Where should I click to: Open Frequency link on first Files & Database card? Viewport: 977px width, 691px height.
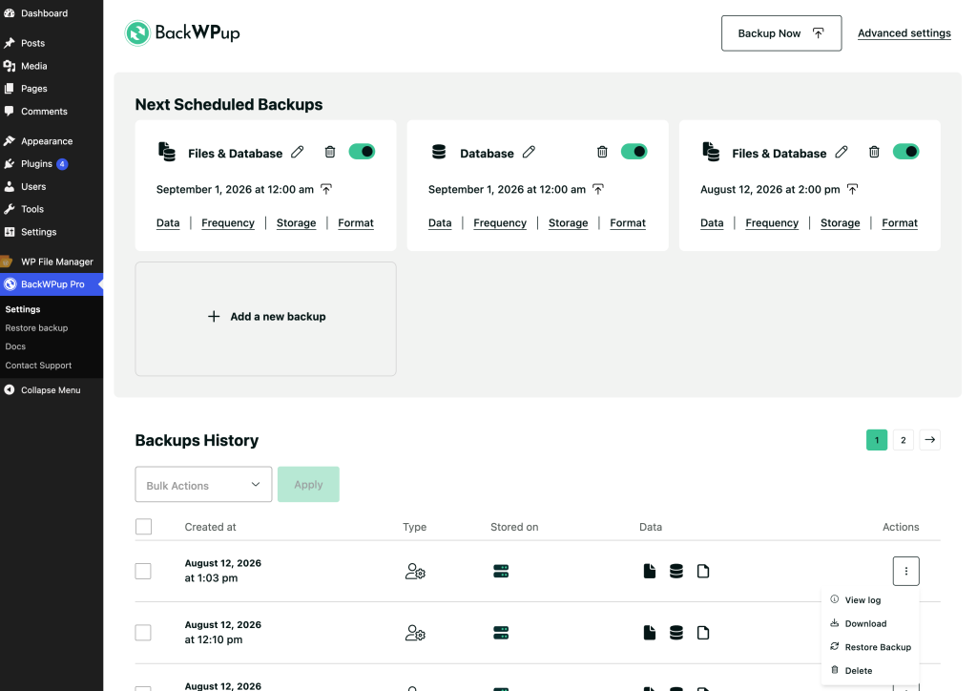point(228,223)
